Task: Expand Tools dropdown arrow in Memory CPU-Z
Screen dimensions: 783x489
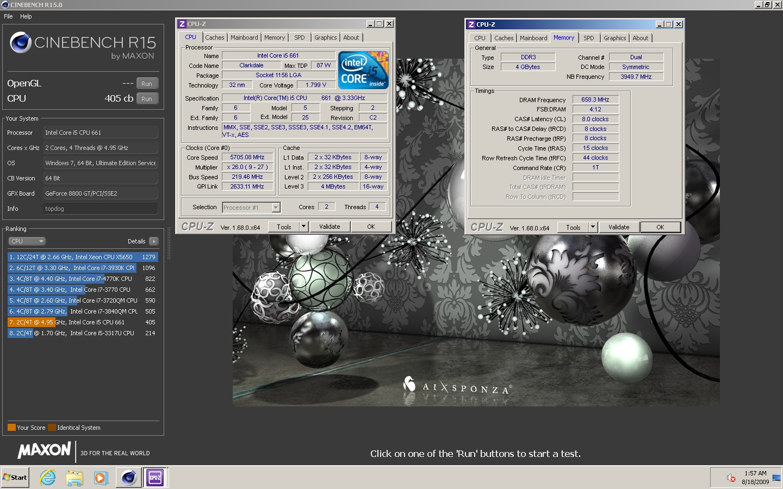Action: (x=593, y=228)
